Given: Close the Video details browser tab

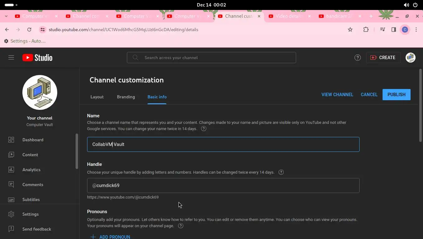Looking at the screenshot, I should pyautogui.click(x=309, y=16).
